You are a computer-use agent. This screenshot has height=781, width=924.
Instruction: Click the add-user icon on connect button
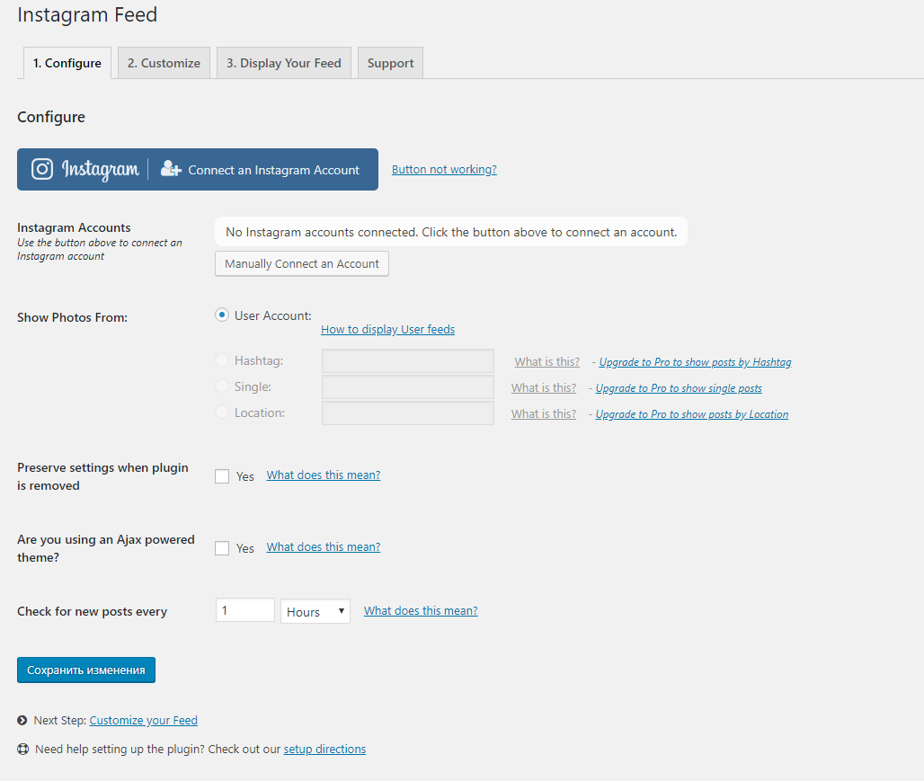171,169
